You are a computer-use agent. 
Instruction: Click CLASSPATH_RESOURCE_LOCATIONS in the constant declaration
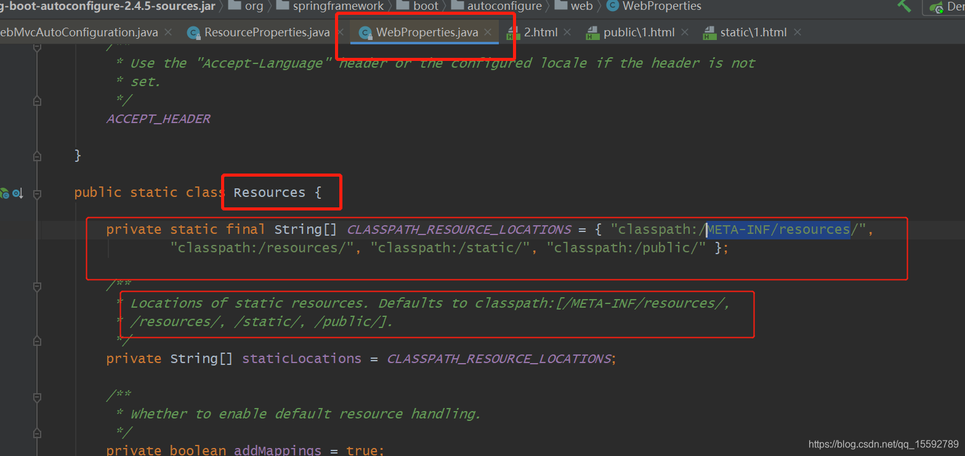(459, 230)
